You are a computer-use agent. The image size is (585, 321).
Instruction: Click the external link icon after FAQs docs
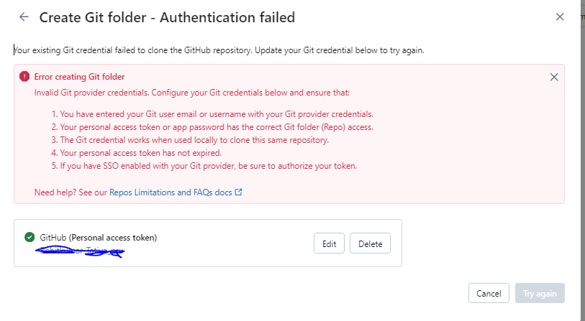point(238,192)
